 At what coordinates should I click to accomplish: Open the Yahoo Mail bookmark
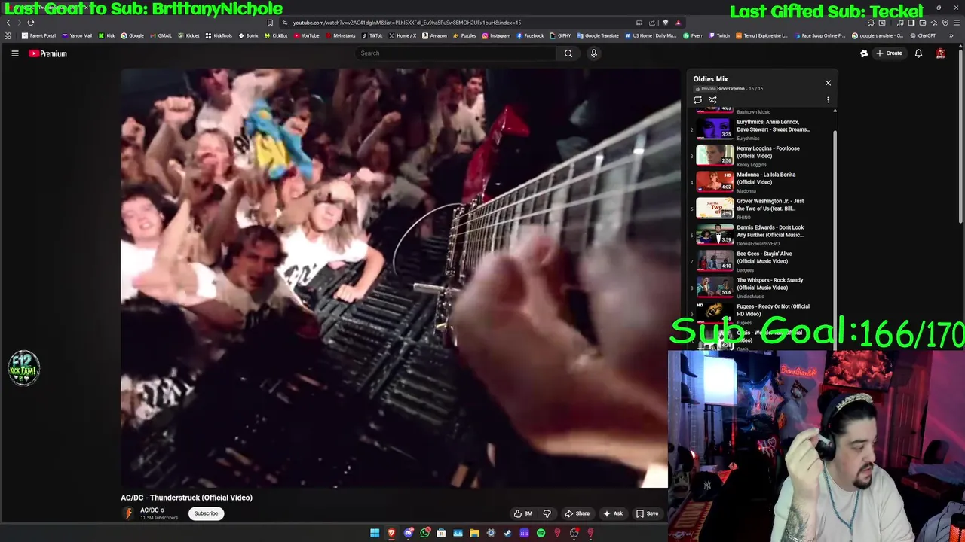(x=77, y=35)
